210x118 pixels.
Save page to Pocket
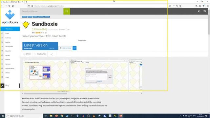pyautogui.click(x=177, y=6)
